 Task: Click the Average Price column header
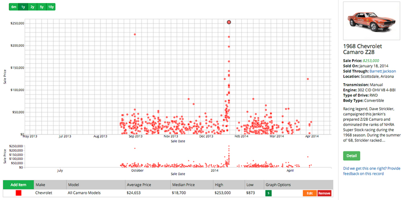click(148, 184)
